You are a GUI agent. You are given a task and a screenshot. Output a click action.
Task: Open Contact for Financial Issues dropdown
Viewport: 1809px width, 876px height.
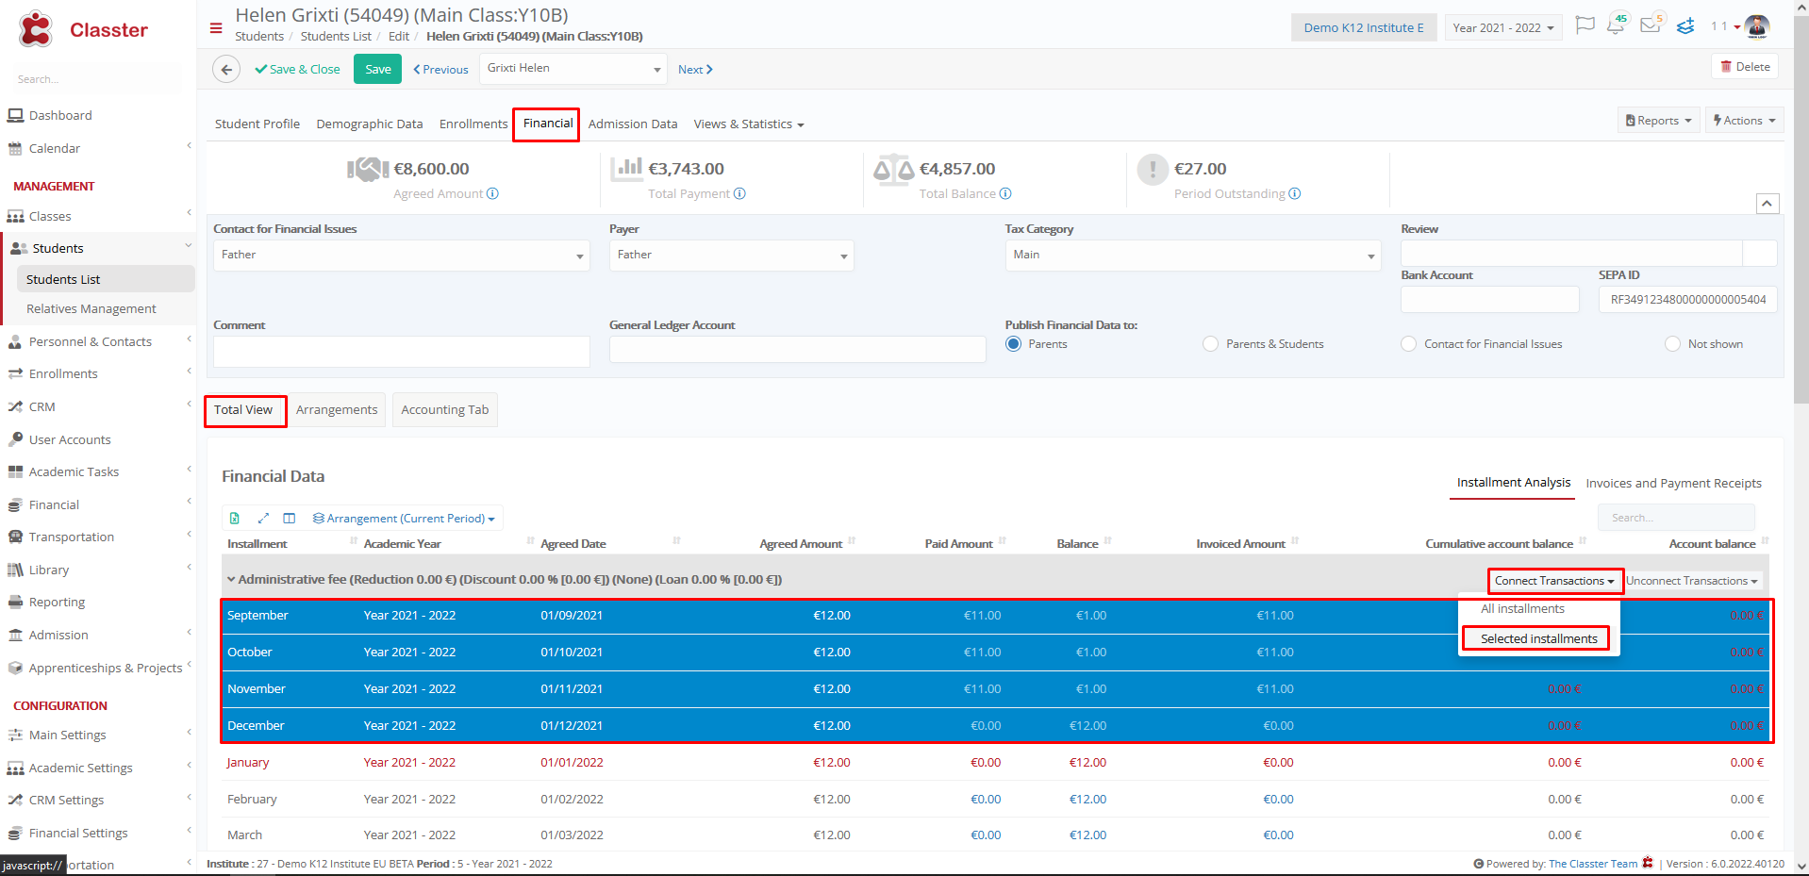pos(401,255)
